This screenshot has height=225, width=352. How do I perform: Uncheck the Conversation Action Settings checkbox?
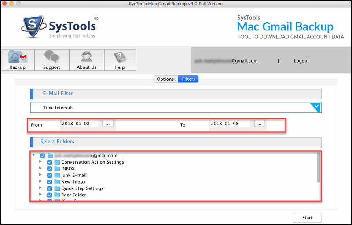[50, 162]
